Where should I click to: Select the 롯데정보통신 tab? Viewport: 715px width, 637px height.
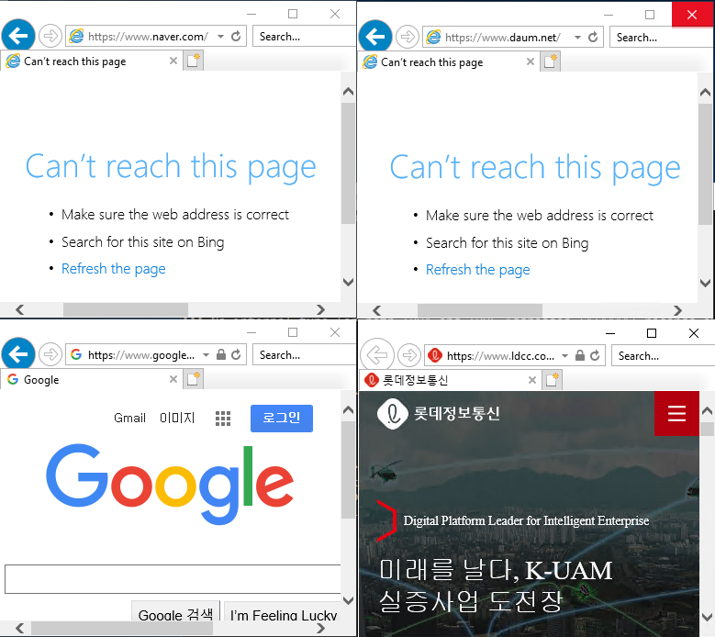point(449,380)
